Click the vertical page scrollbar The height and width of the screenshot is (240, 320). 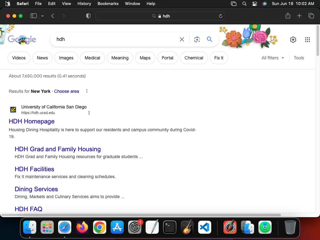[x=318, y=40]
